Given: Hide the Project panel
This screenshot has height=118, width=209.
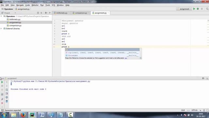Looking at the screenshot, I should coord(50,13).
